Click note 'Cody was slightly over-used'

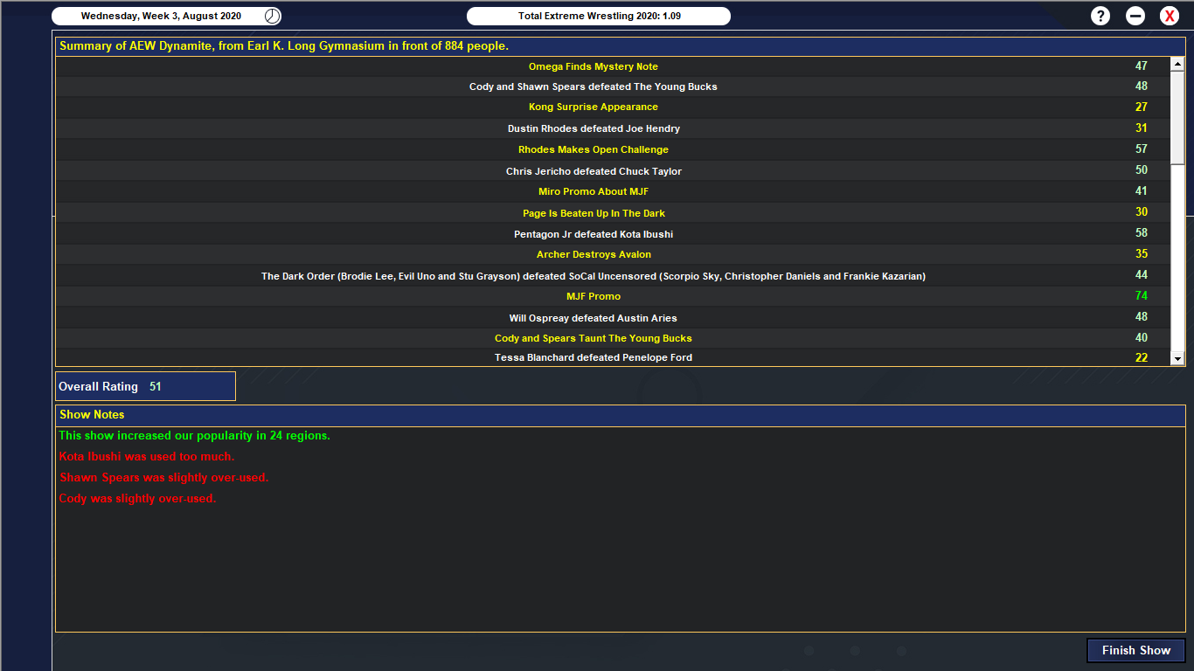[x=137, y=498]
